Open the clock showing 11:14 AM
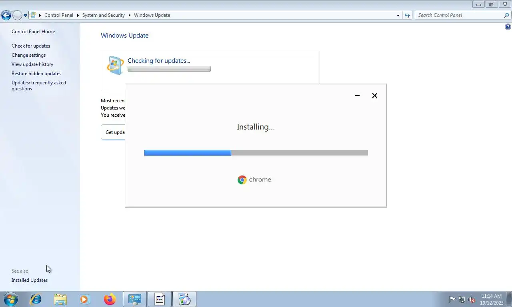512x307 pixels. click(x=492, y=299)
